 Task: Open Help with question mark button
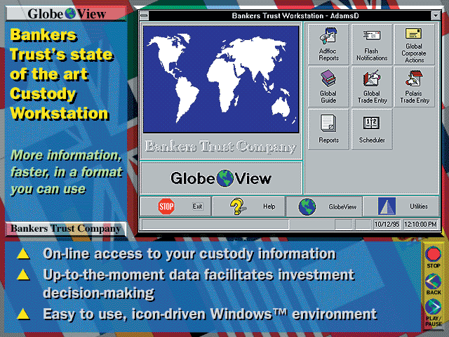[x=248, y=206]
